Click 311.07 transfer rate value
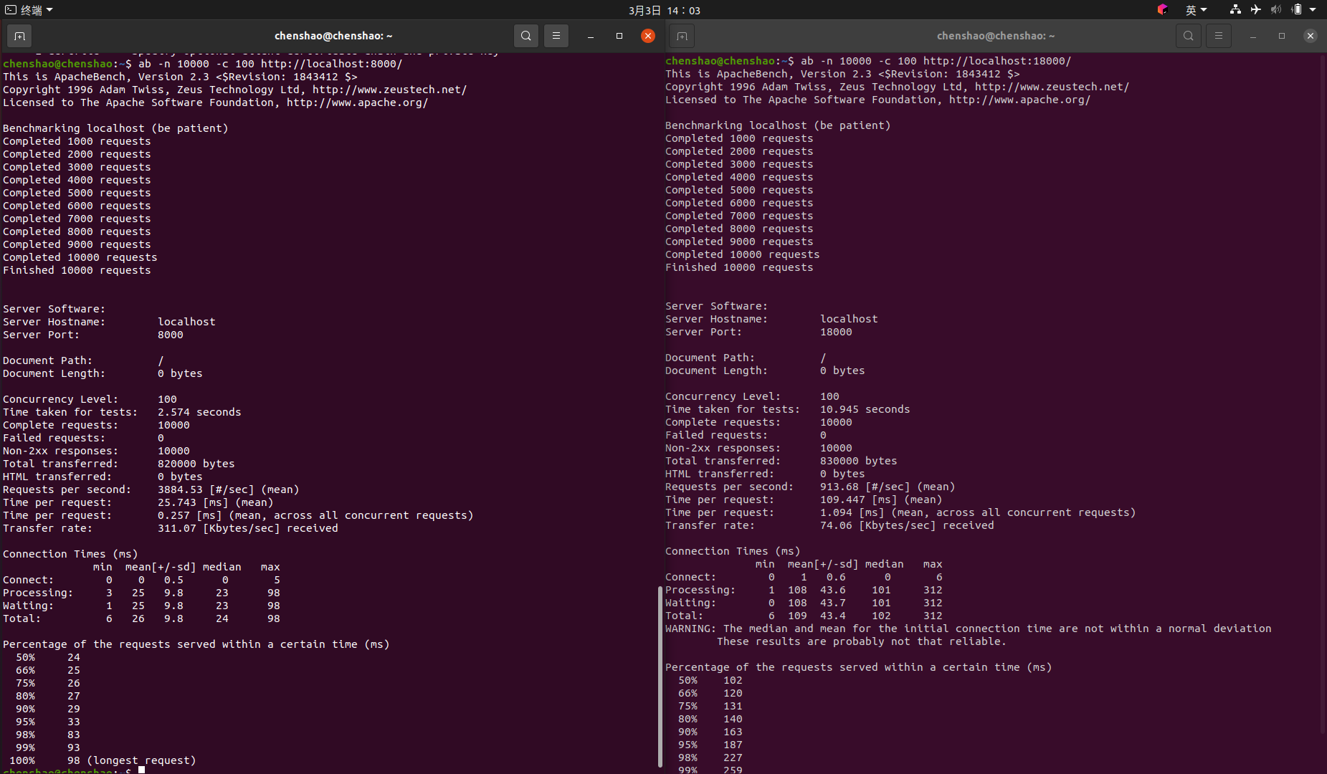This screenshot has height=774, width=1327. [x=176, y=528]
